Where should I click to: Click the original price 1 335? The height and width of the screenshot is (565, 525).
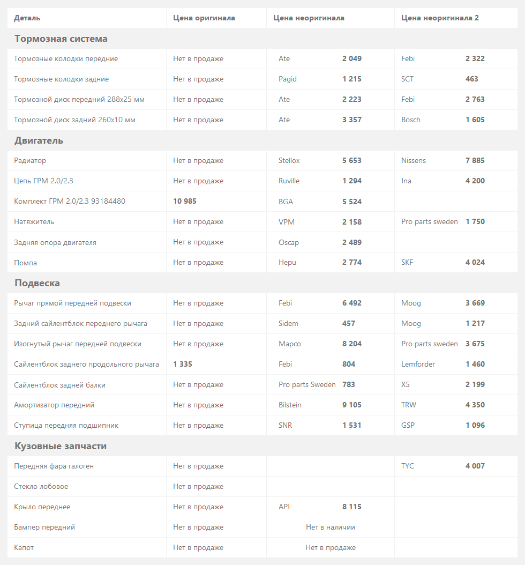[183, 365]
